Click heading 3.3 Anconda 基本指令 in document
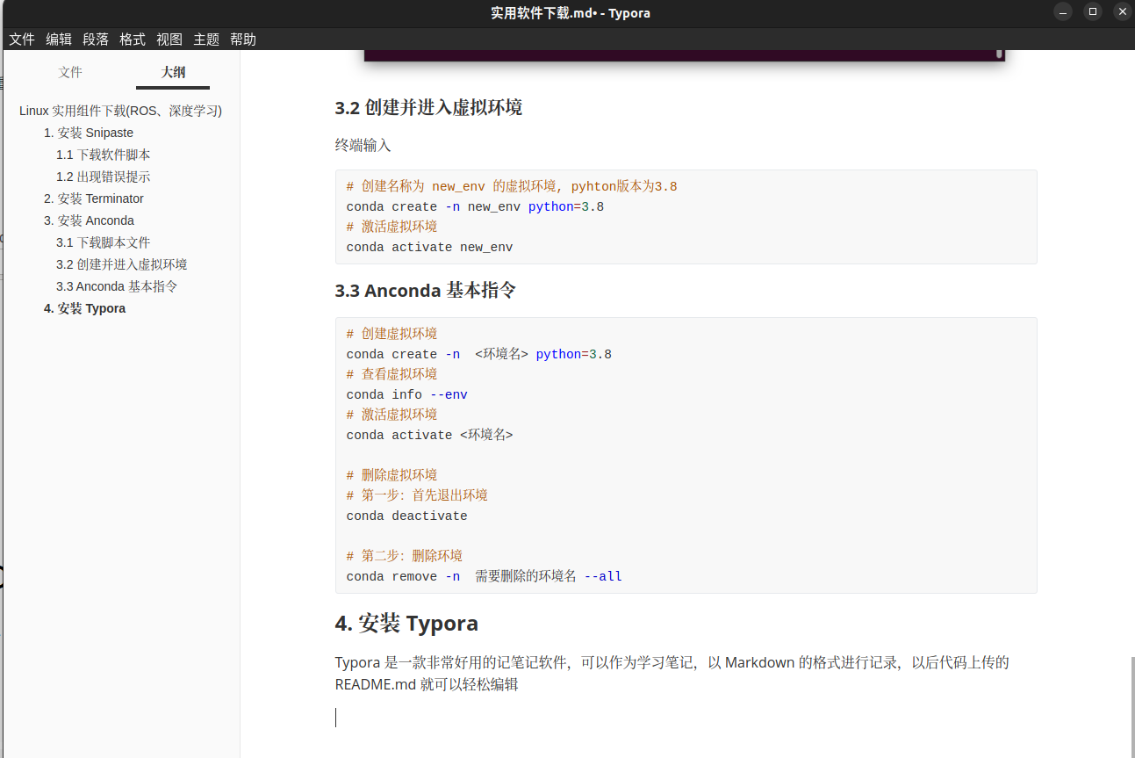This screenshot has height=758, width=1135. [426, 291]
